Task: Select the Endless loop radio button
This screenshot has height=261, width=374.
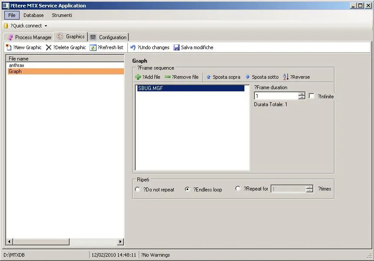Action: pyautogui.click(x=187, y=189)
